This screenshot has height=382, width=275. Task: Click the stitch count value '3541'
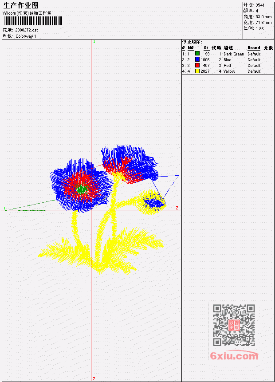tap(260, 5)
